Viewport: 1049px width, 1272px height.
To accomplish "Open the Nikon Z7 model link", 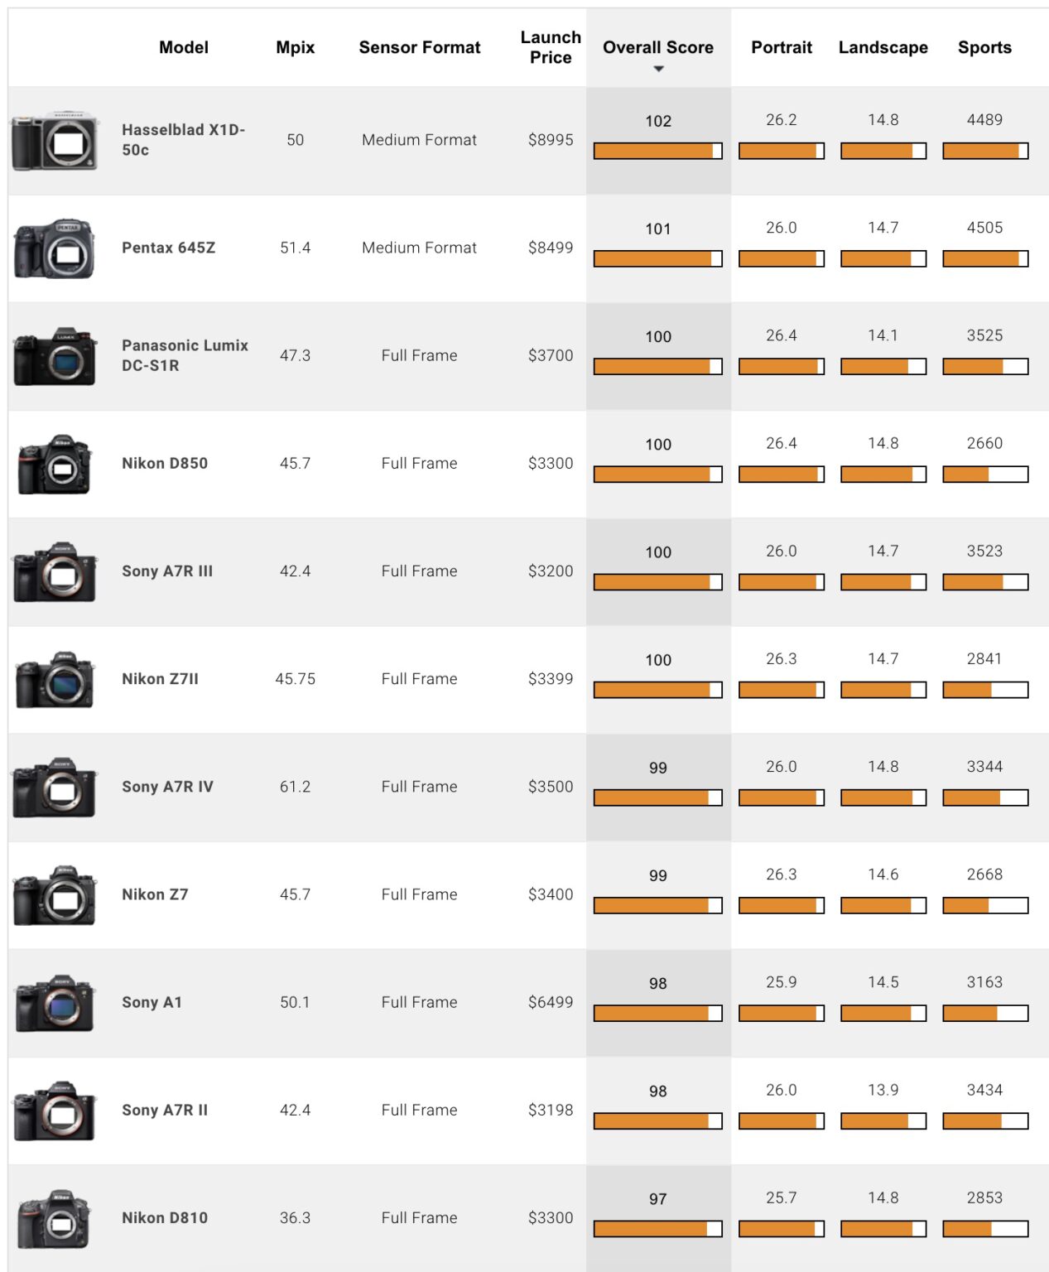I will tap(155, 894).
